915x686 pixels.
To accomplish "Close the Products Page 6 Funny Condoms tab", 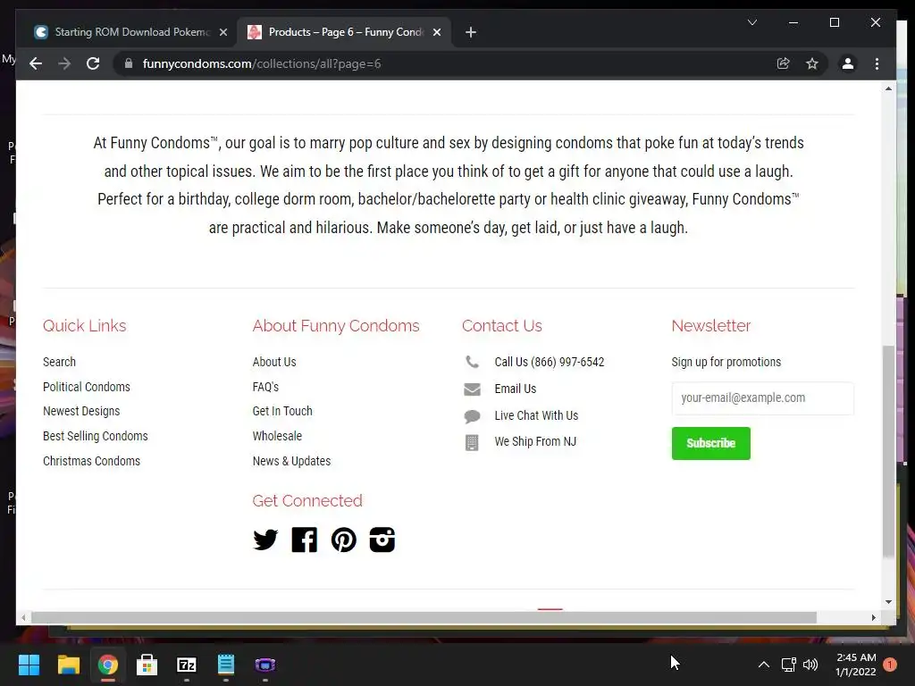I will coord(436,32).
